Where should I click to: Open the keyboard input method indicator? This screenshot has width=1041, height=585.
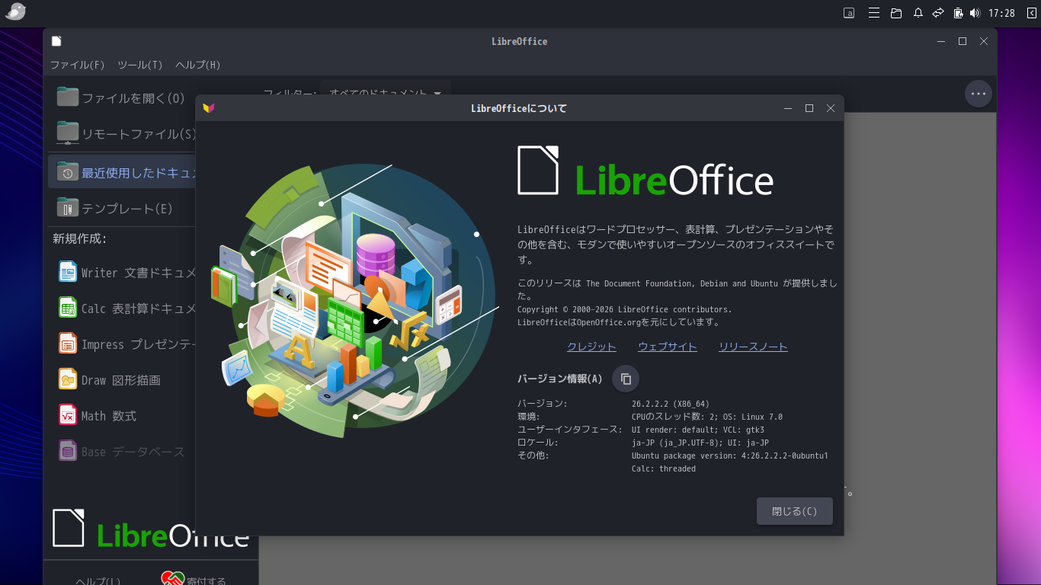(849, 13)
